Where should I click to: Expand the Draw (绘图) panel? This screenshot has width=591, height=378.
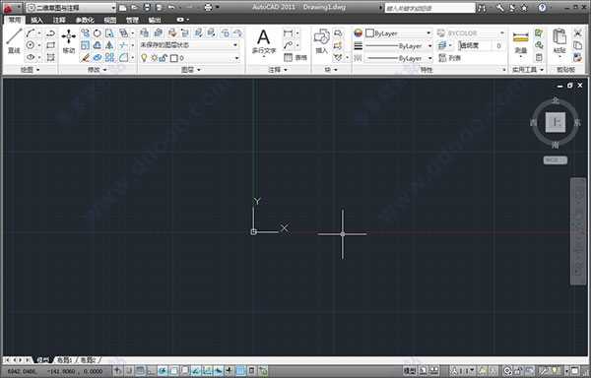pos(31,70)
